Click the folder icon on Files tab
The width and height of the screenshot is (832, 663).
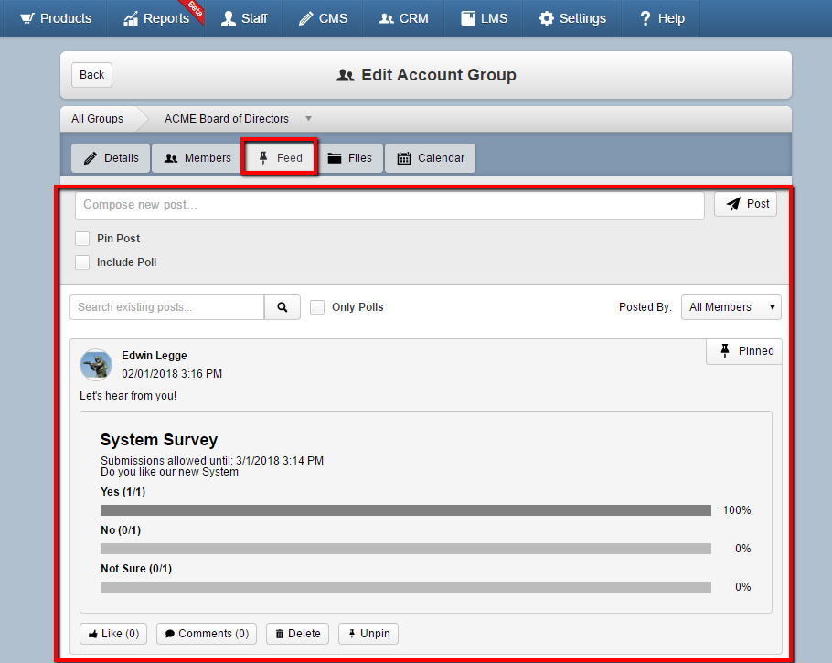point(335,158)
